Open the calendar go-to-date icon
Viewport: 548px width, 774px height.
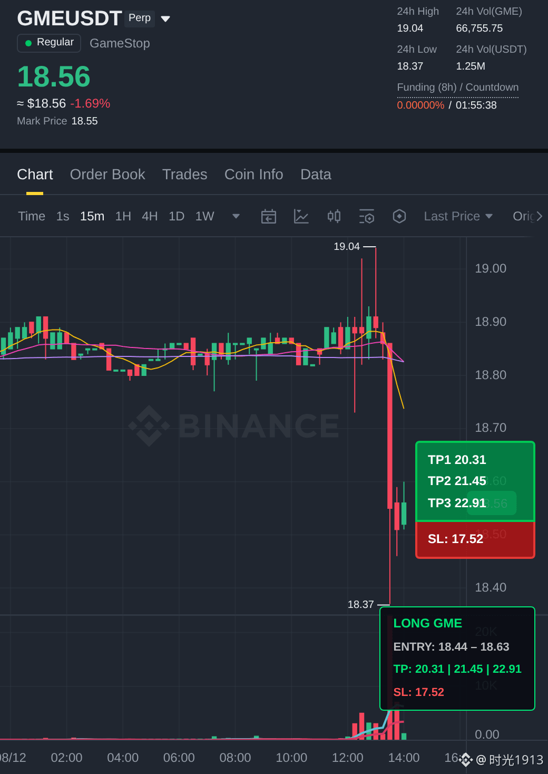[269, 216]
